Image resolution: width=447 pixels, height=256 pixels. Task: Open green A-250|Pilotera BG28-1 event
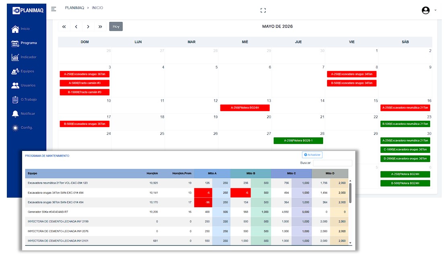point(298,140)
